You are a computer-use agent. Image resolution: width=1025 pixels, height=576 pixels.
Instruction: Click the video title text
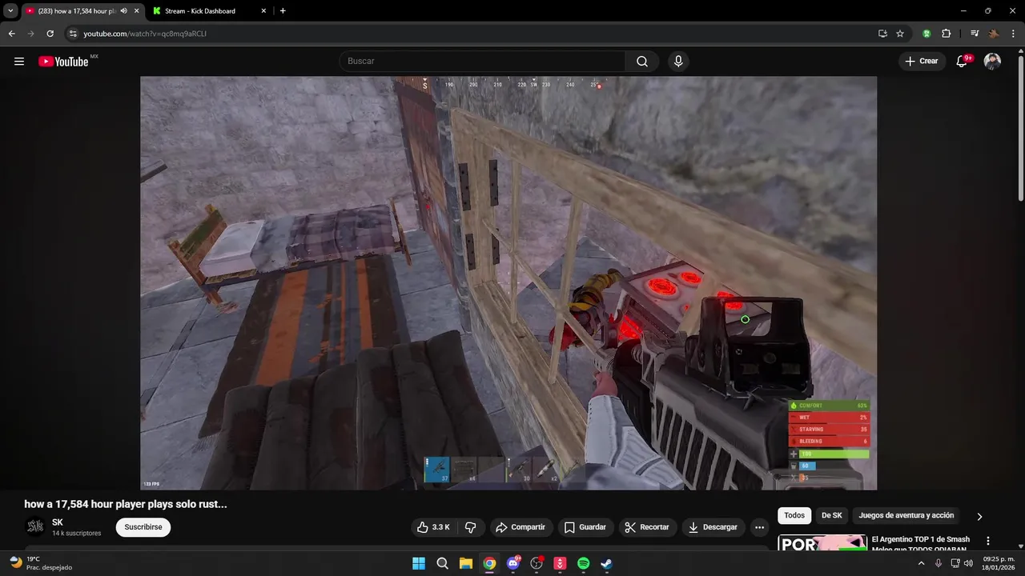[x=126, y=504]
